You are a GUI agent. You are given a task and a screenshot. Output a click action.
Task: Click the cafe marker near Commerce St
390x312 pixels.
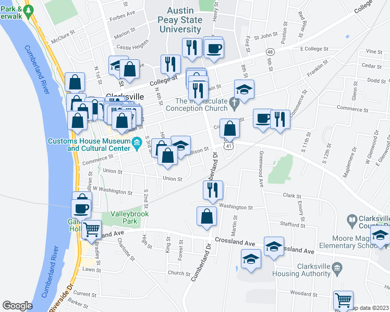(263, 119)
